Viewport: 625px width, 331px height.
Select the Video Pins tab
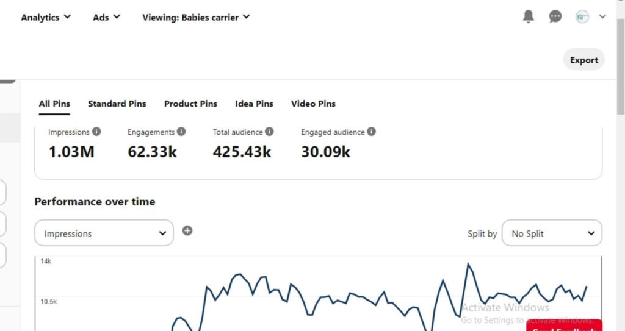point(313,104)
